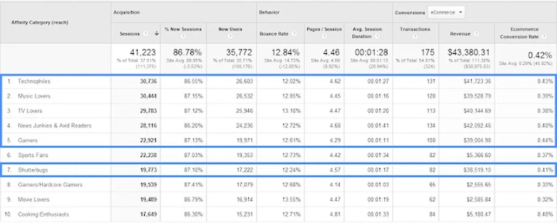Screen dimensions: 557x223
Task: Click total transactions value 175
Action: (427, 52)
